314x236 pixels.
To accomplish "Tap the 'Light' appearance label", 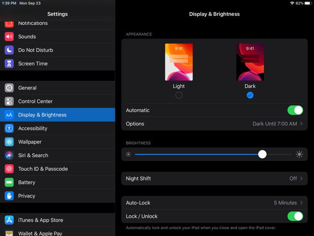I will [179, 86].
